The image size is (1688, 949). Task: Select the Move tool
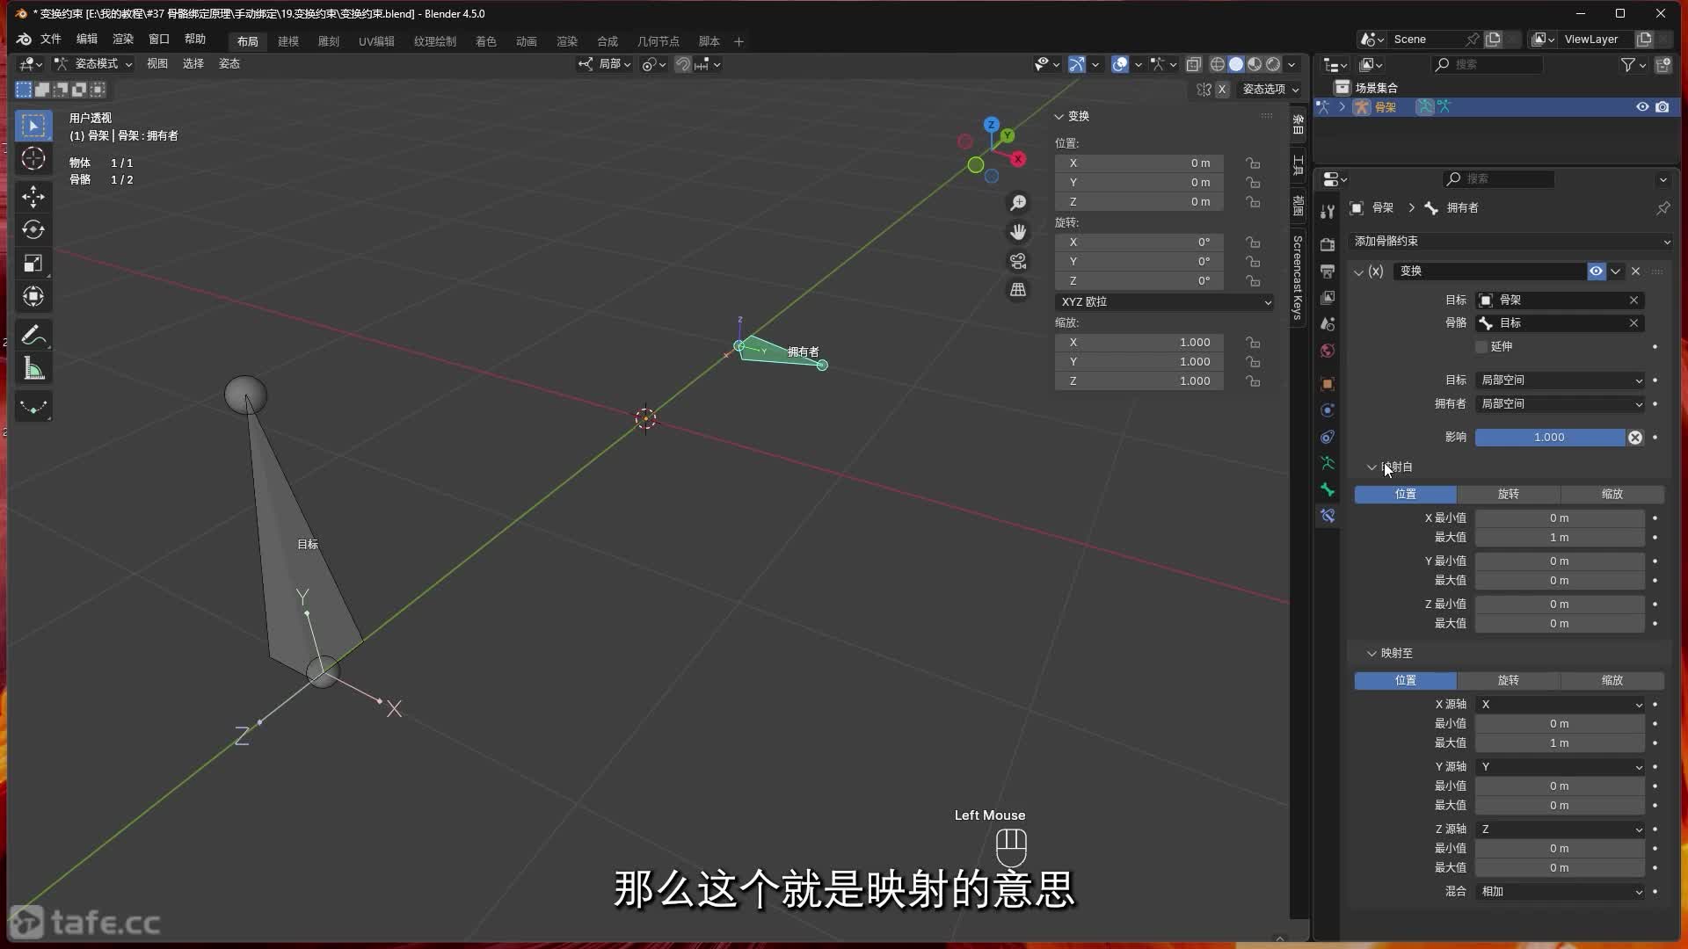coord(33,197)
